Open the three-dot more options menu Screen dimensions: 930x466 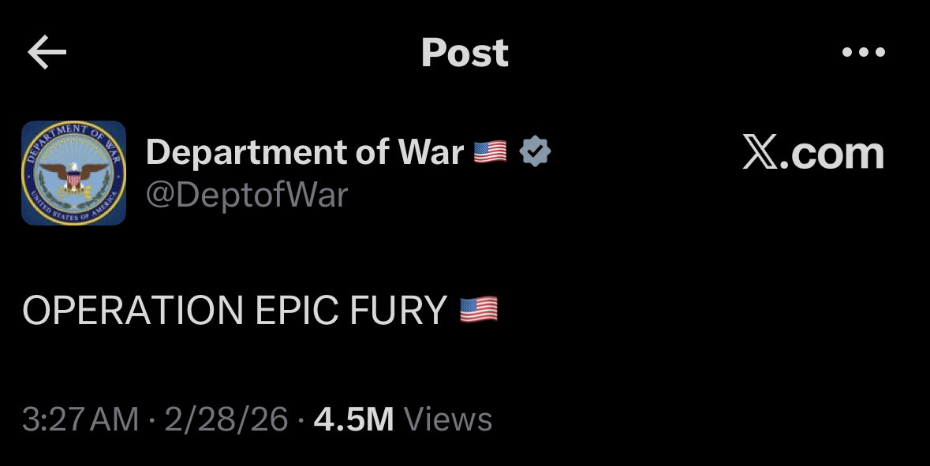click(864, 53)
